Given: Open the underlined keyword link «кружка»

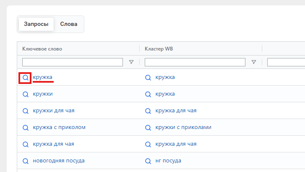Looking at the screenshot, I should tap(43, 77).
